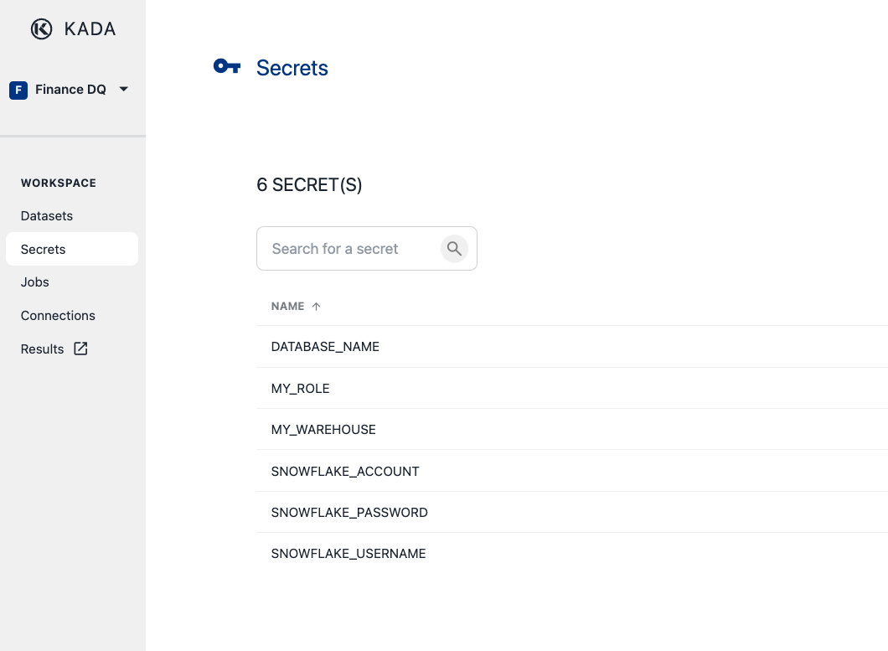This screenshot has height=651, width=888.
Task: Select the MY_ROLE secret
Action: pos(301,389)
